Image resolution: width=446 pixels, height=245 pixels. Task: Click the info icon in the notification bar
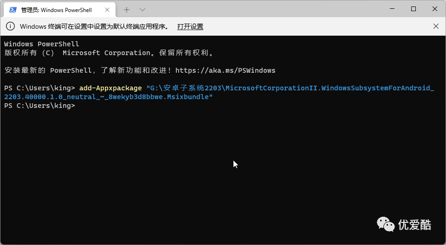click(x=10, y=26)
